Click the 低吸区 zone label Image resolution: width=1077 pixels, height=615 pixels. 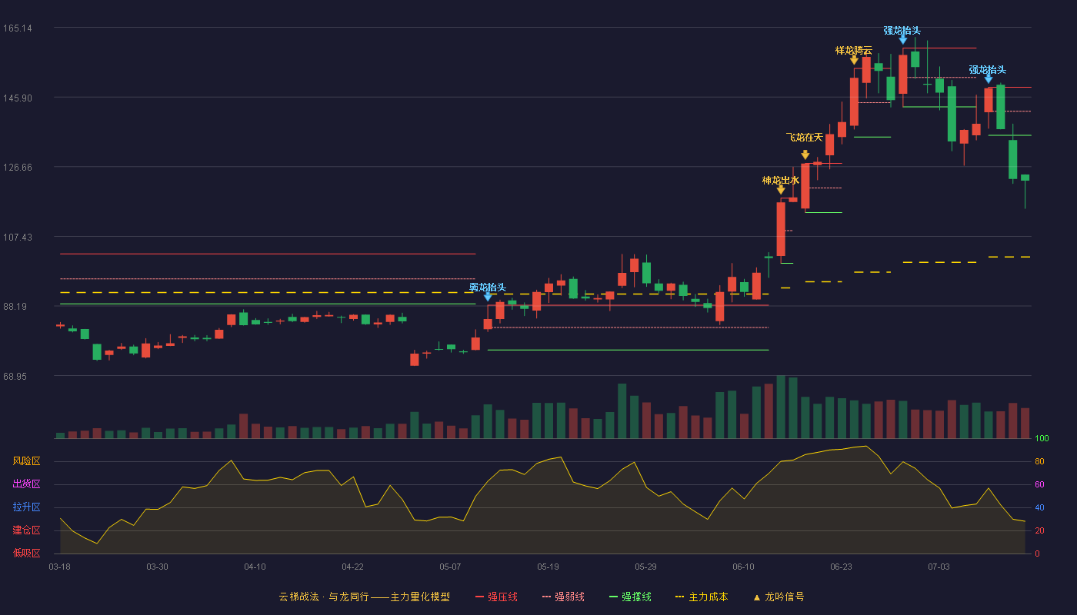(x=26, y=553)
